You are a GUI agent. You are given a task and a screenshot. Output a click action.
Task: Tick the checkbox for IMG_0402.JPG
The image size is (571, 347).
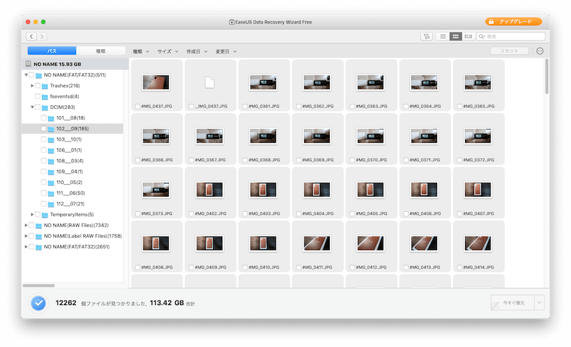pos(191,214)
